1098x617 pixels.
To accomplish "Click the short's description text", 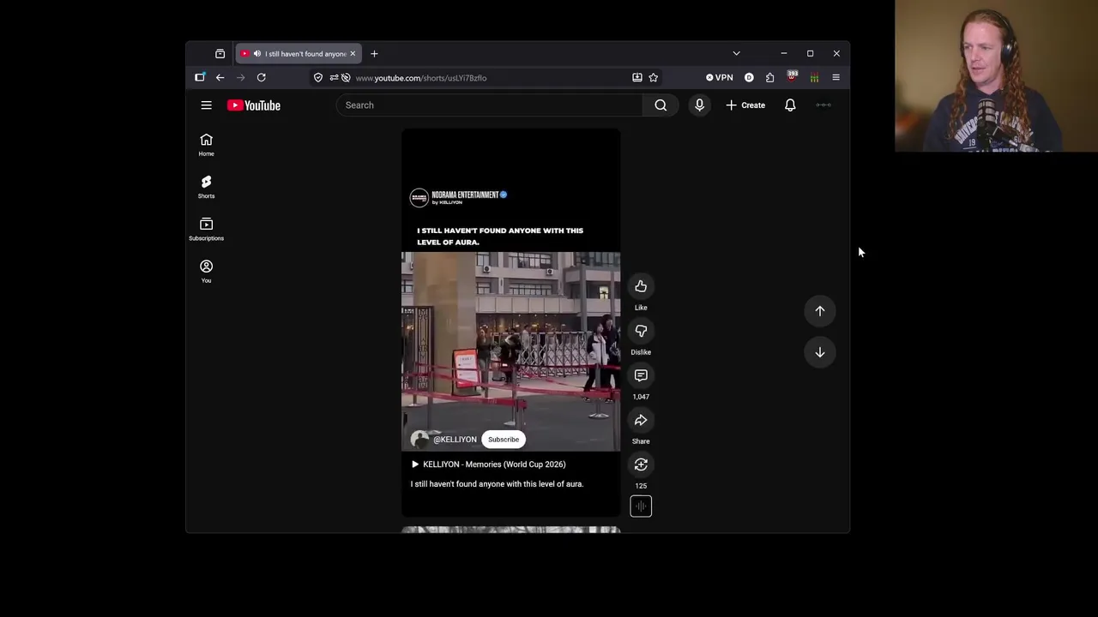I will coord(497,484).
